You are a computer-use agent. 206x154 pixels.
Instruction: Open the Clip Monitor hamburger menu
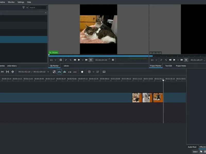coord(113,60)
